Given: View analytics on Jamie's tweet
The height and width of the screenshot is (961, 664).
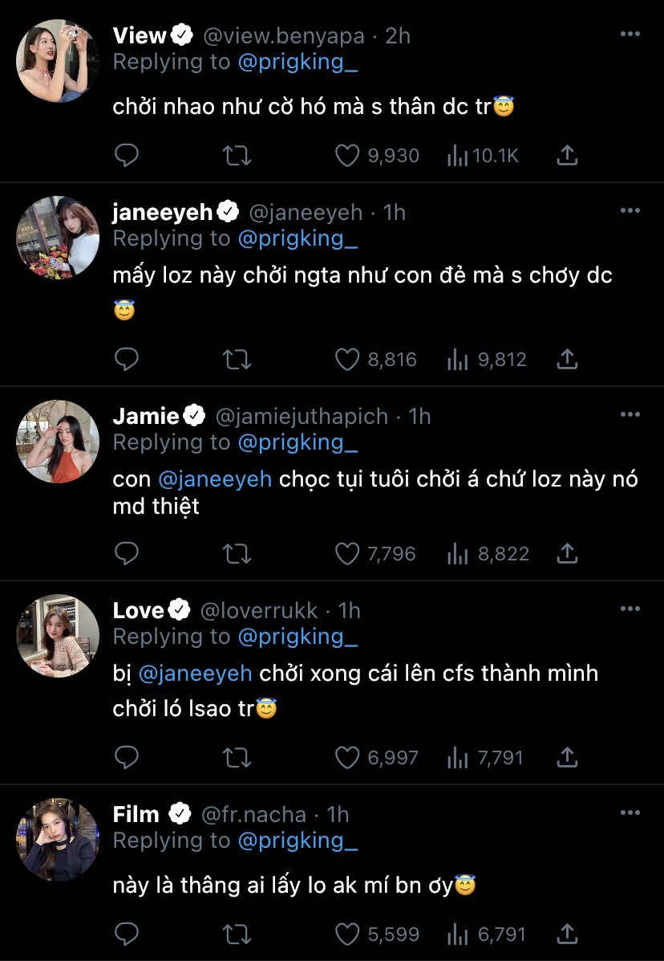Looking at the screenshot, I should pos(457,553).
